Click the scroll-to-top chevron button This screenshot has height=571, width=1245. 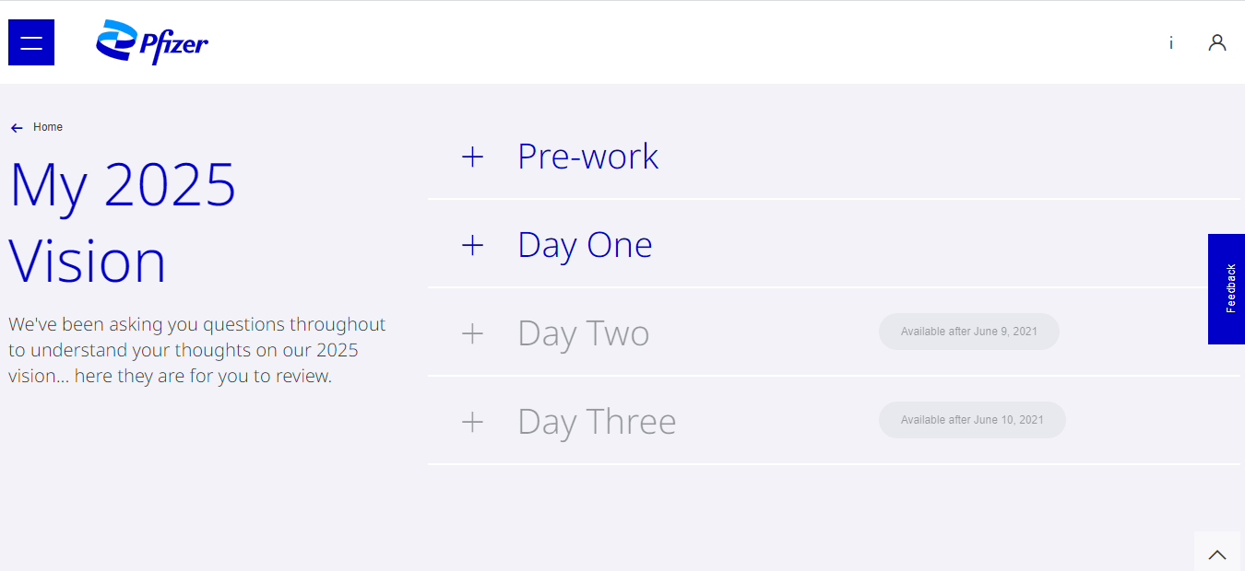click(1217, 554)
